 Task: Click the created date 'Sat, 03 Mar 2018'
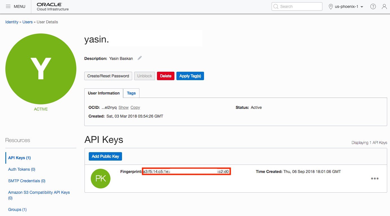134,116
